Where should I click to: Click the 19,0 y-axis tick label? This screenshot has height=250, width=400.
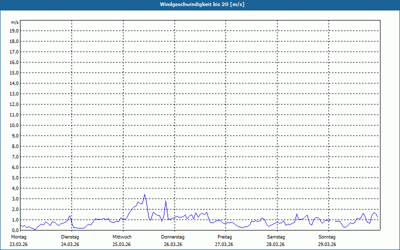point(14,30)
